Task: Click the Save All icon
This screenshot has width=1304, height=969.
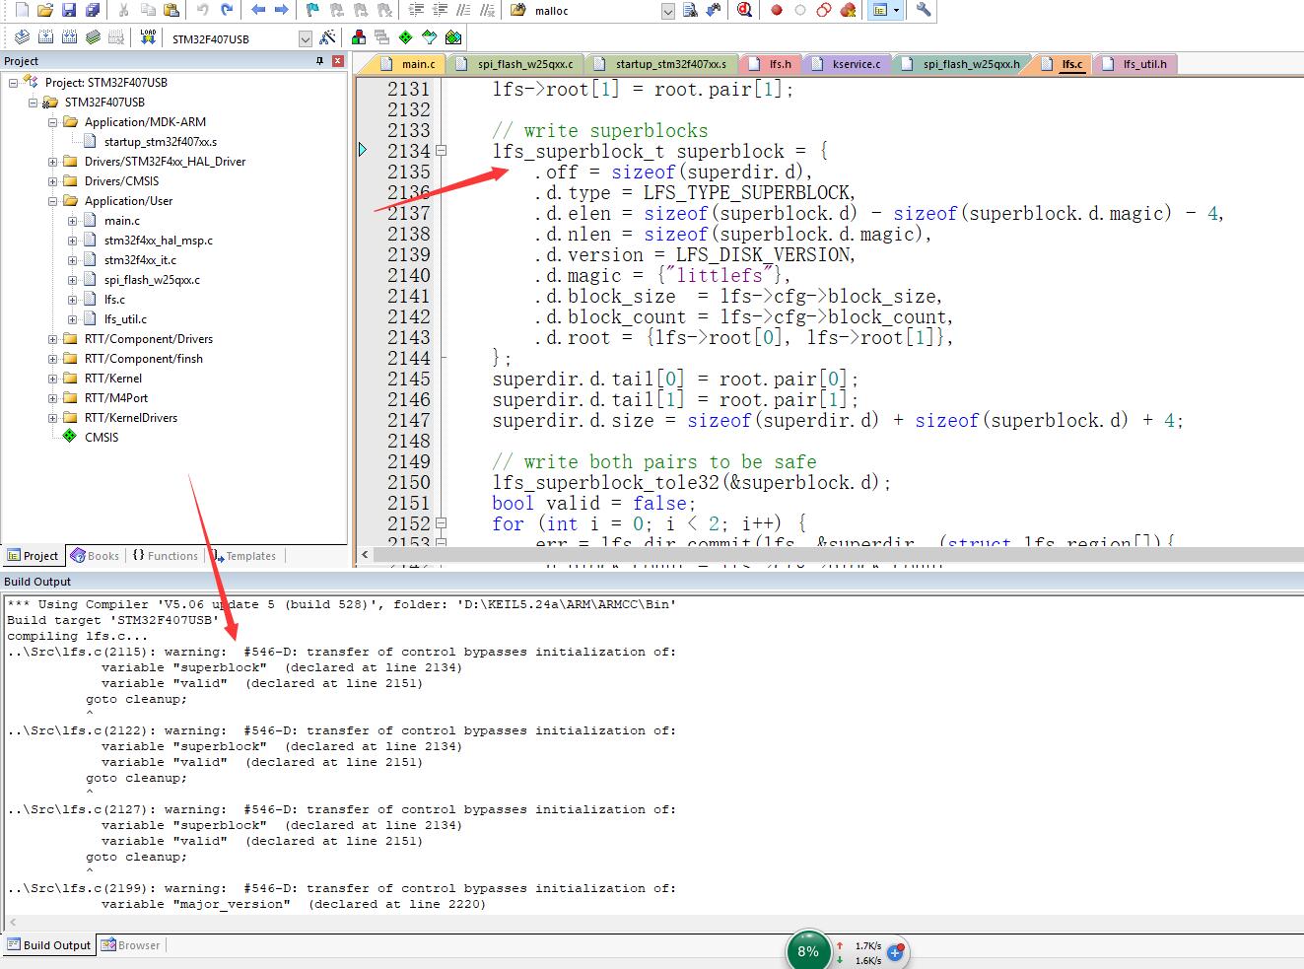Action: click(x=91, y=10)
